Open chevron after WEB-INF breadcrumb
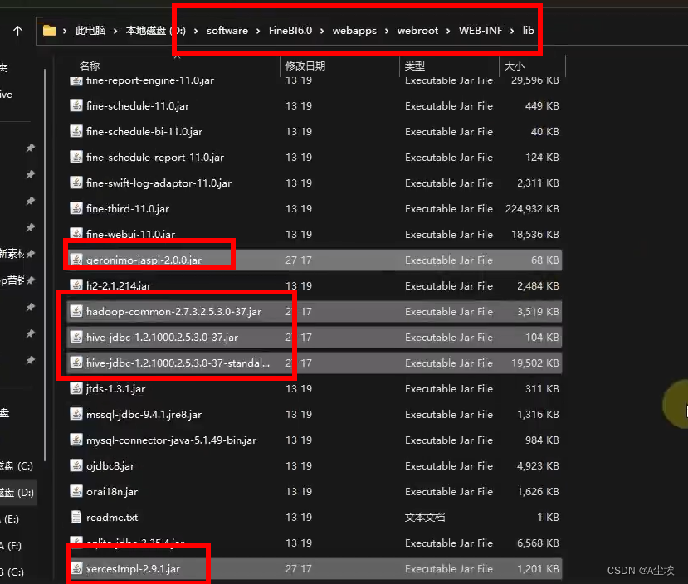Screen dimensions: 688x584 click(x=512, y=31)
